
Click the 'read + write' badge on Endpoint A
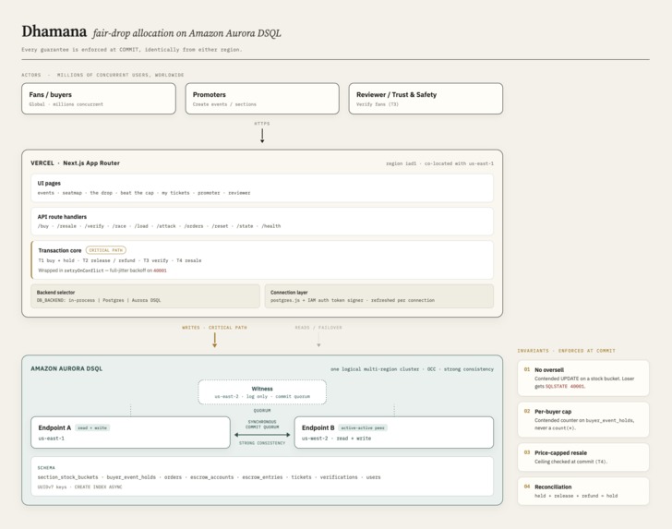92,427
